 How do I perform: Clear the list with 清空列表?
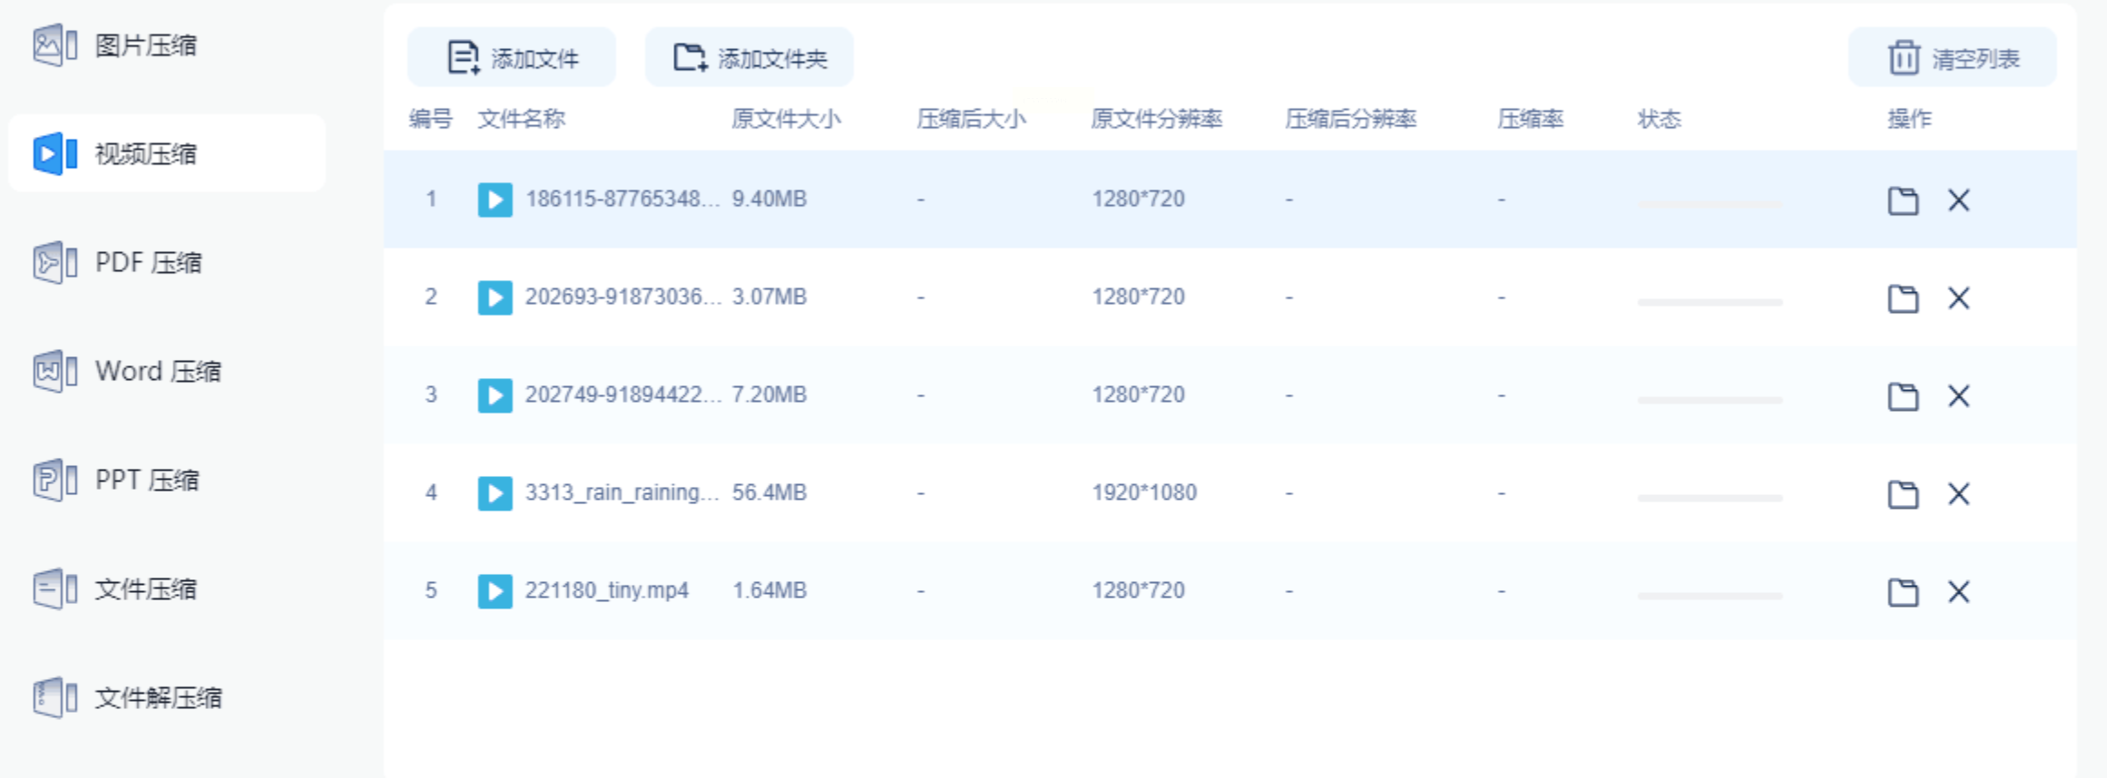(x=1953, y=58)
